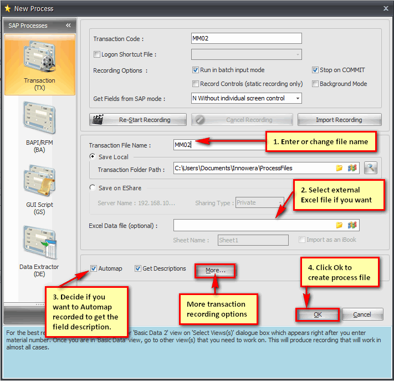The image size is (394, 381).
Task: Collapse the SAP Processes side panel
Action: [68, 26]
